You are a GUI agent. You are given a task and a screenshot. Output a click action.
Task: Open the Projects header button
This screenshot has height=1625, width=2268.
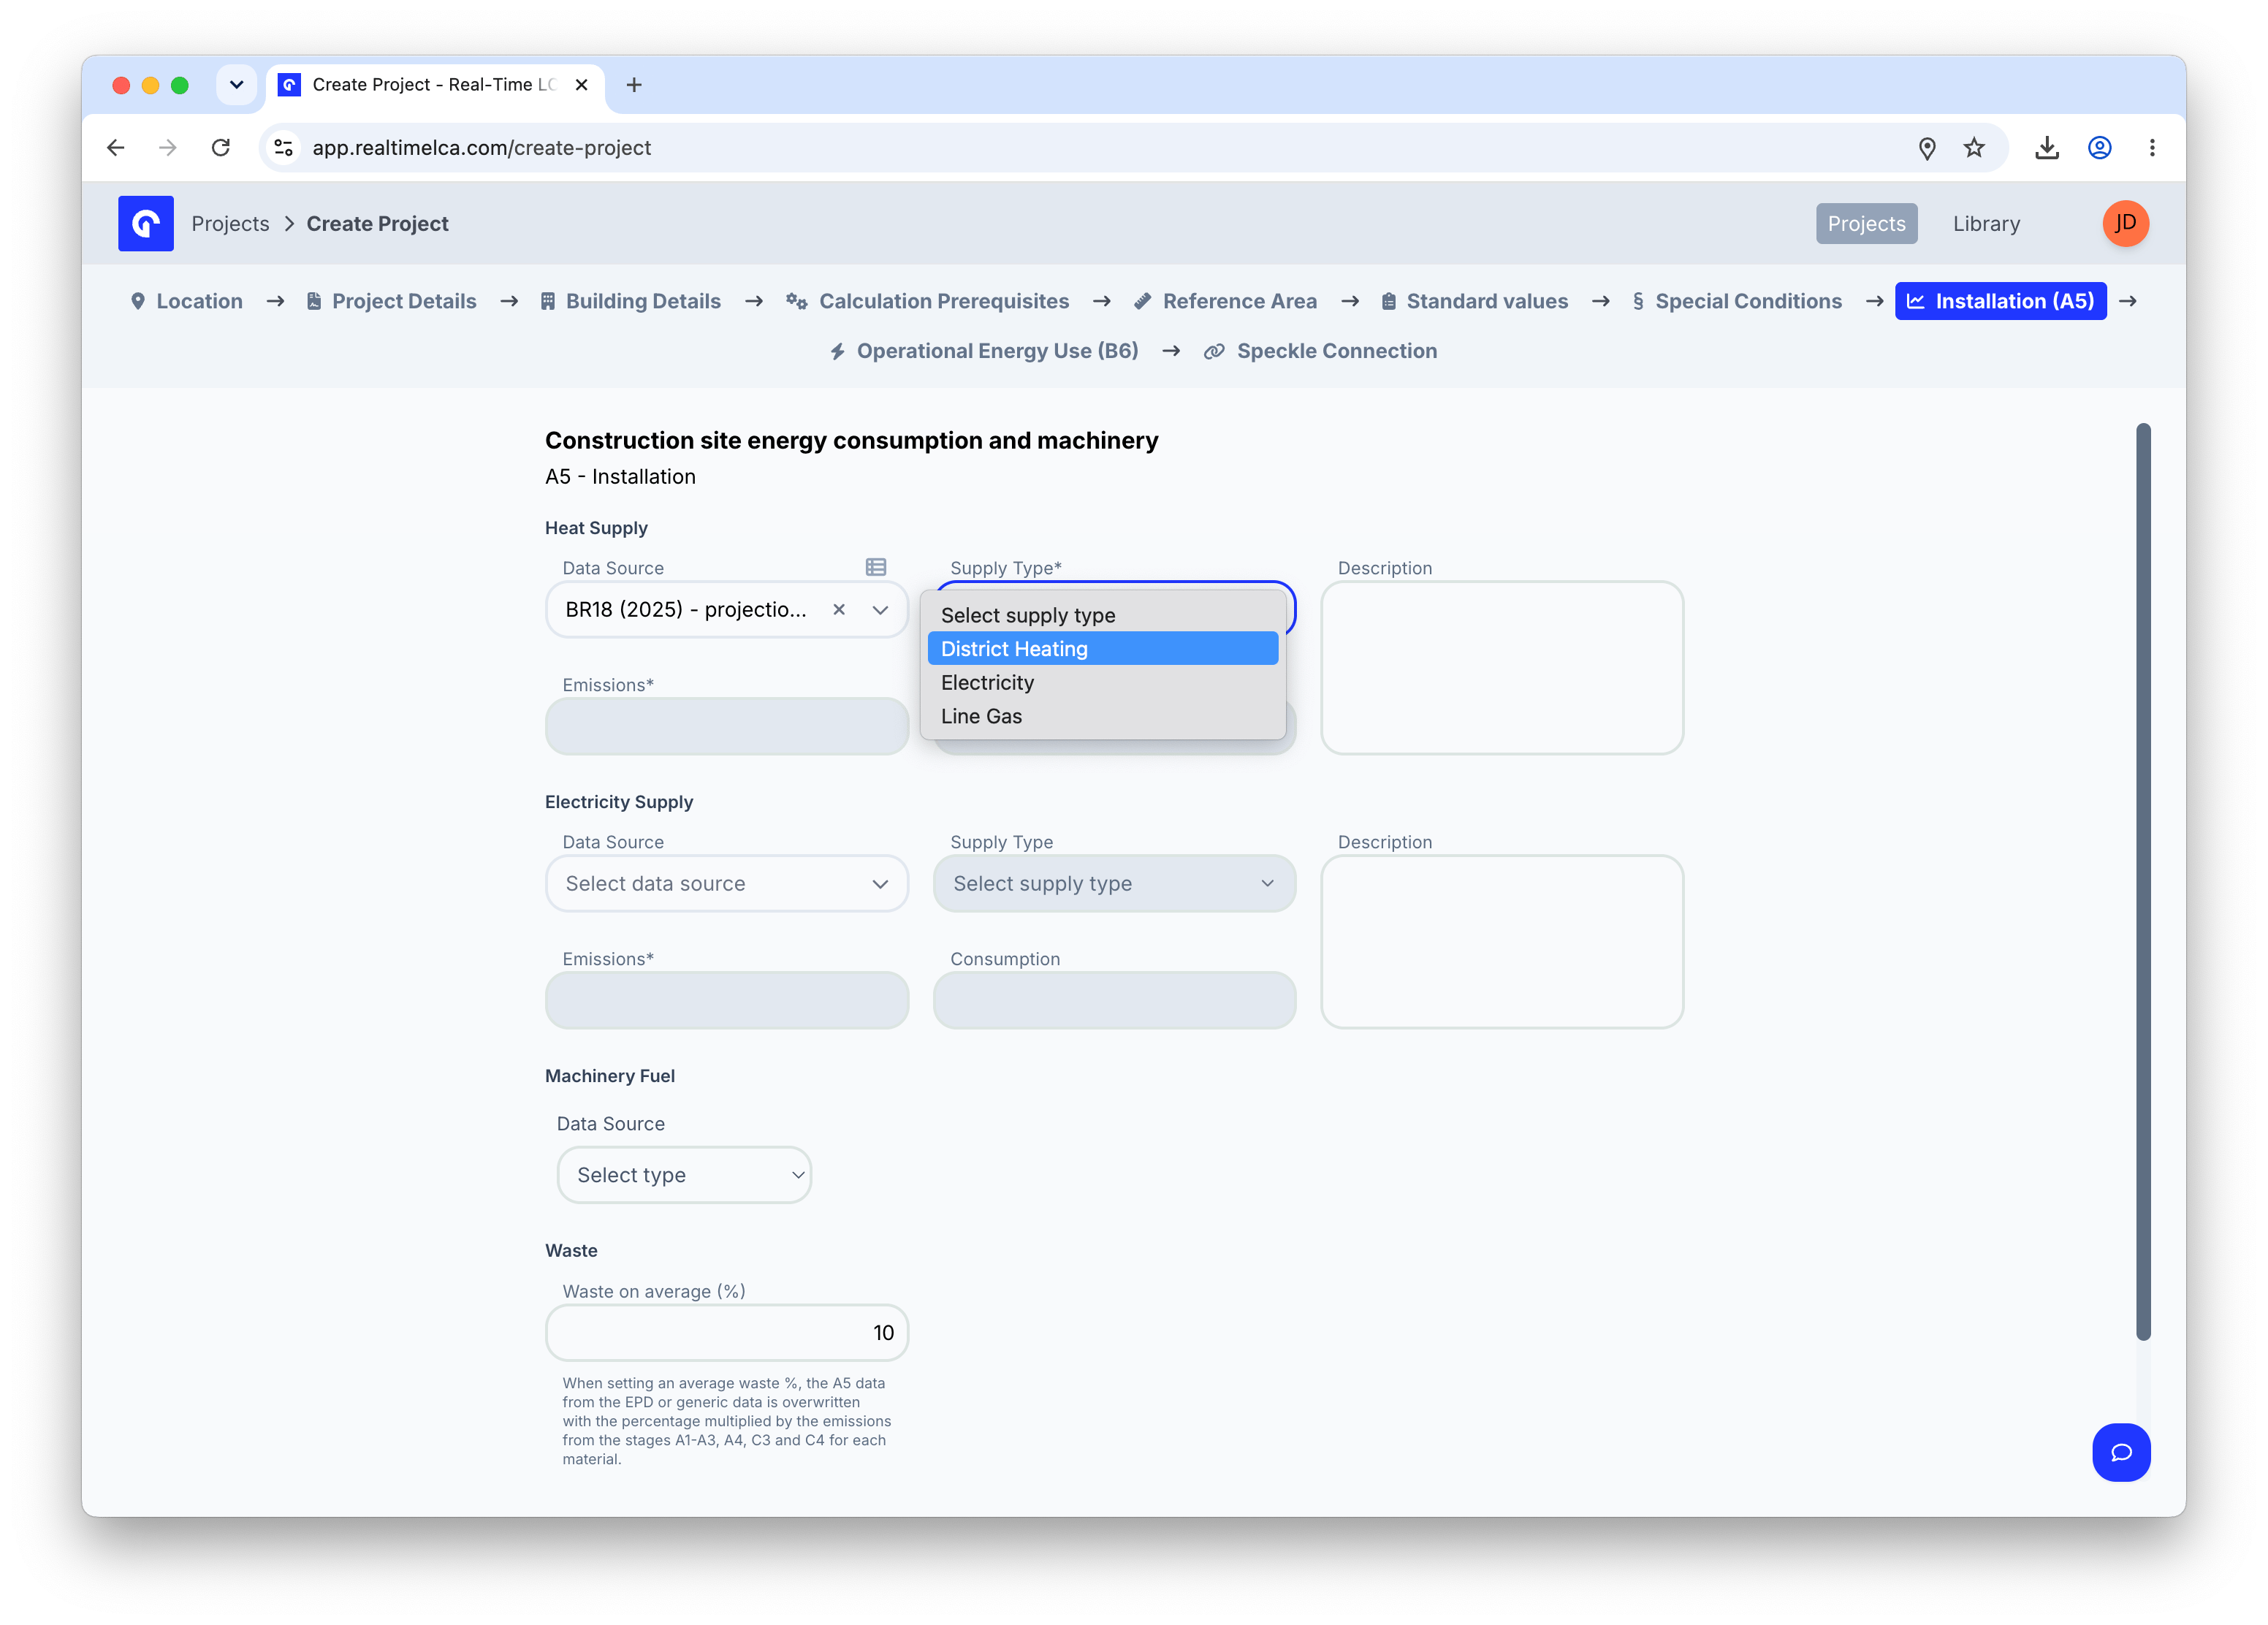[1866, 223]
